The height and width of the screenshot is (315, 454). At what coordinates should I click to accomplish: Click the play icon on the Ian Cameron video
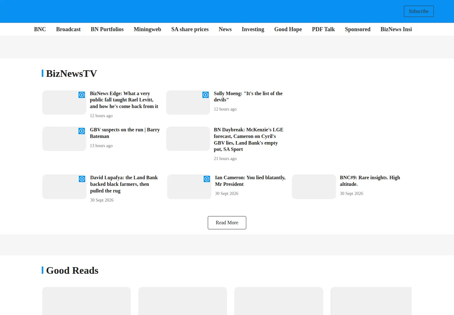(207, 179)
